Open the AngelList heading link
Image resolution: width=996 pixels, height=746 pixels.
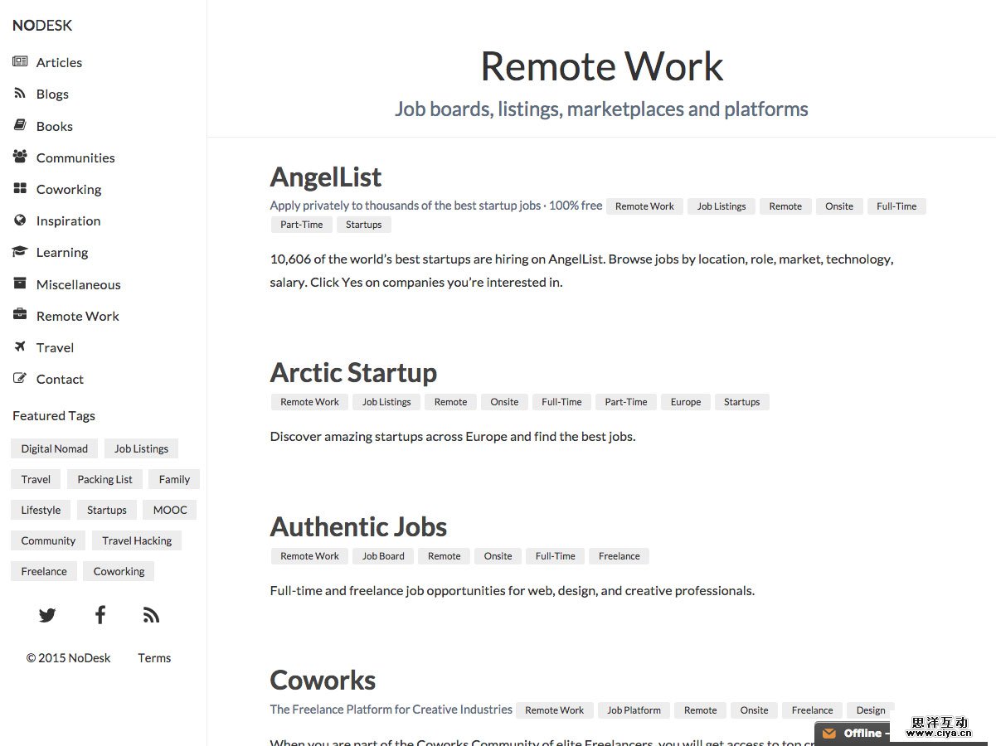(326, 177)
